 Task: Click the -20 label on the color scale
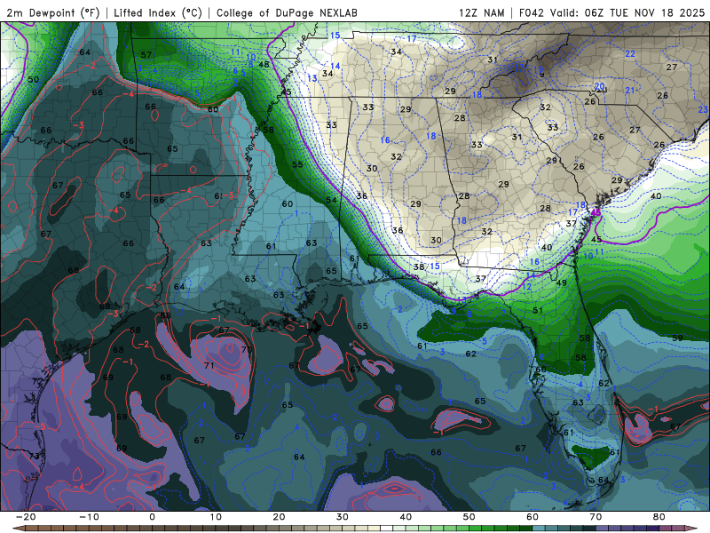[26, 517]
